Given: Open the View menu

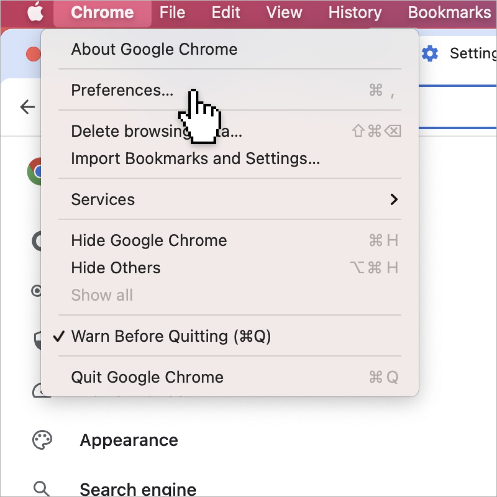Looking at the screenshot, I should click(x=284, y=12).
